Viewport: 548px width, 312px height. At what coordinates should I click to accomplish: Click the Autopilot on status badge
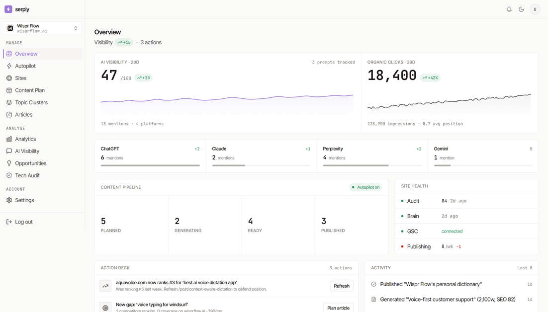(x=365, y=187)
